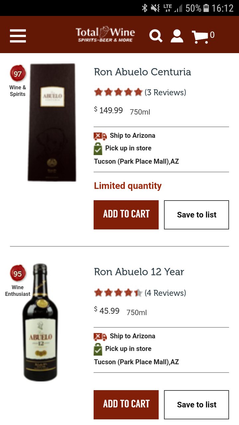Open the Ron Abuelo 12 Year bottle image
This screenshot has width=239, height=425.
(x=40, y=322)
